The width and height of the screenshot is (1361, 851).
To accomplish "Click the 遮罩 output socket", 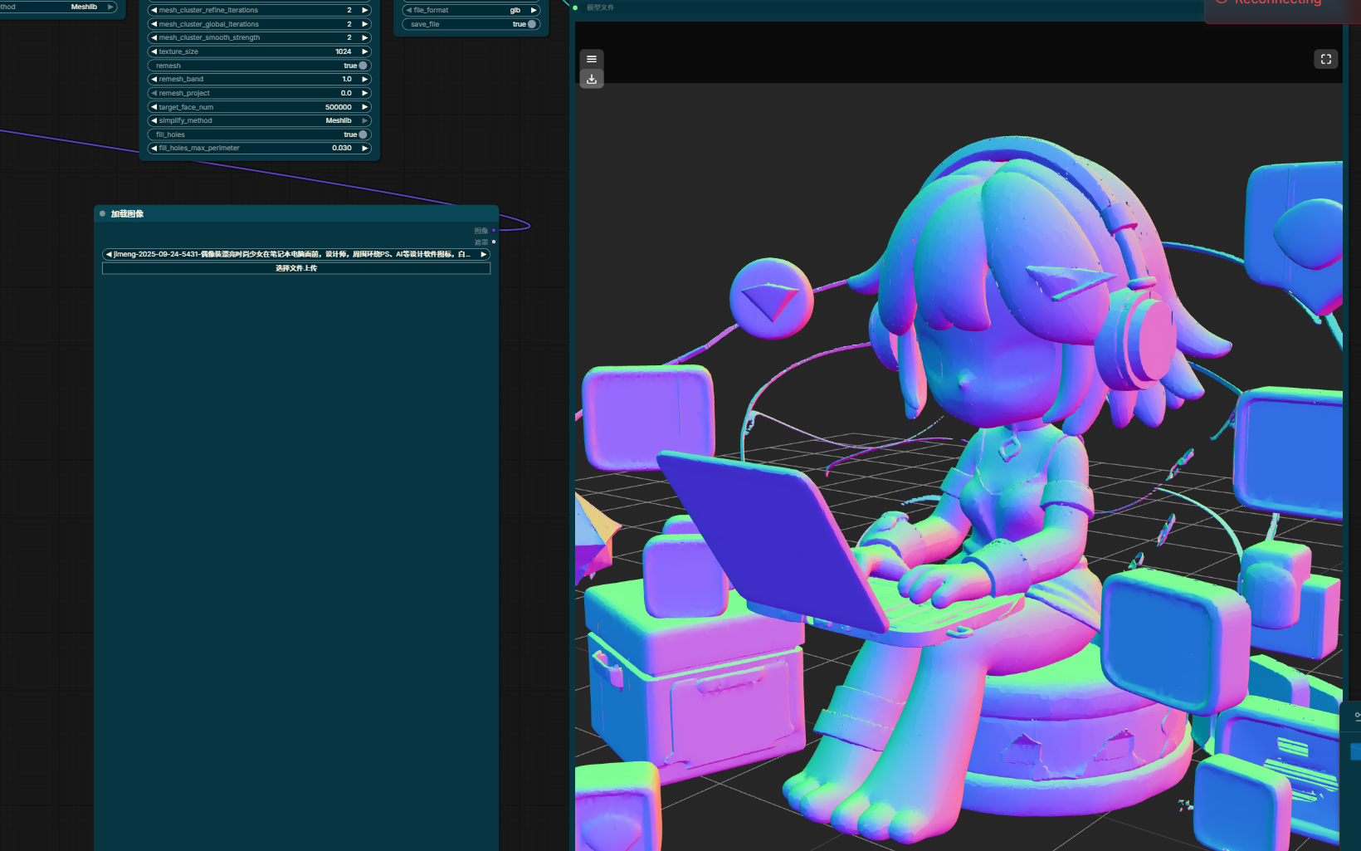I will click(x=494, y=242).
